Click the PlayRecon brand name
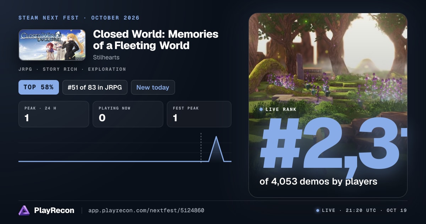This screenshot has width=426, height=224. pyautogui.click(x=54, y=210)
